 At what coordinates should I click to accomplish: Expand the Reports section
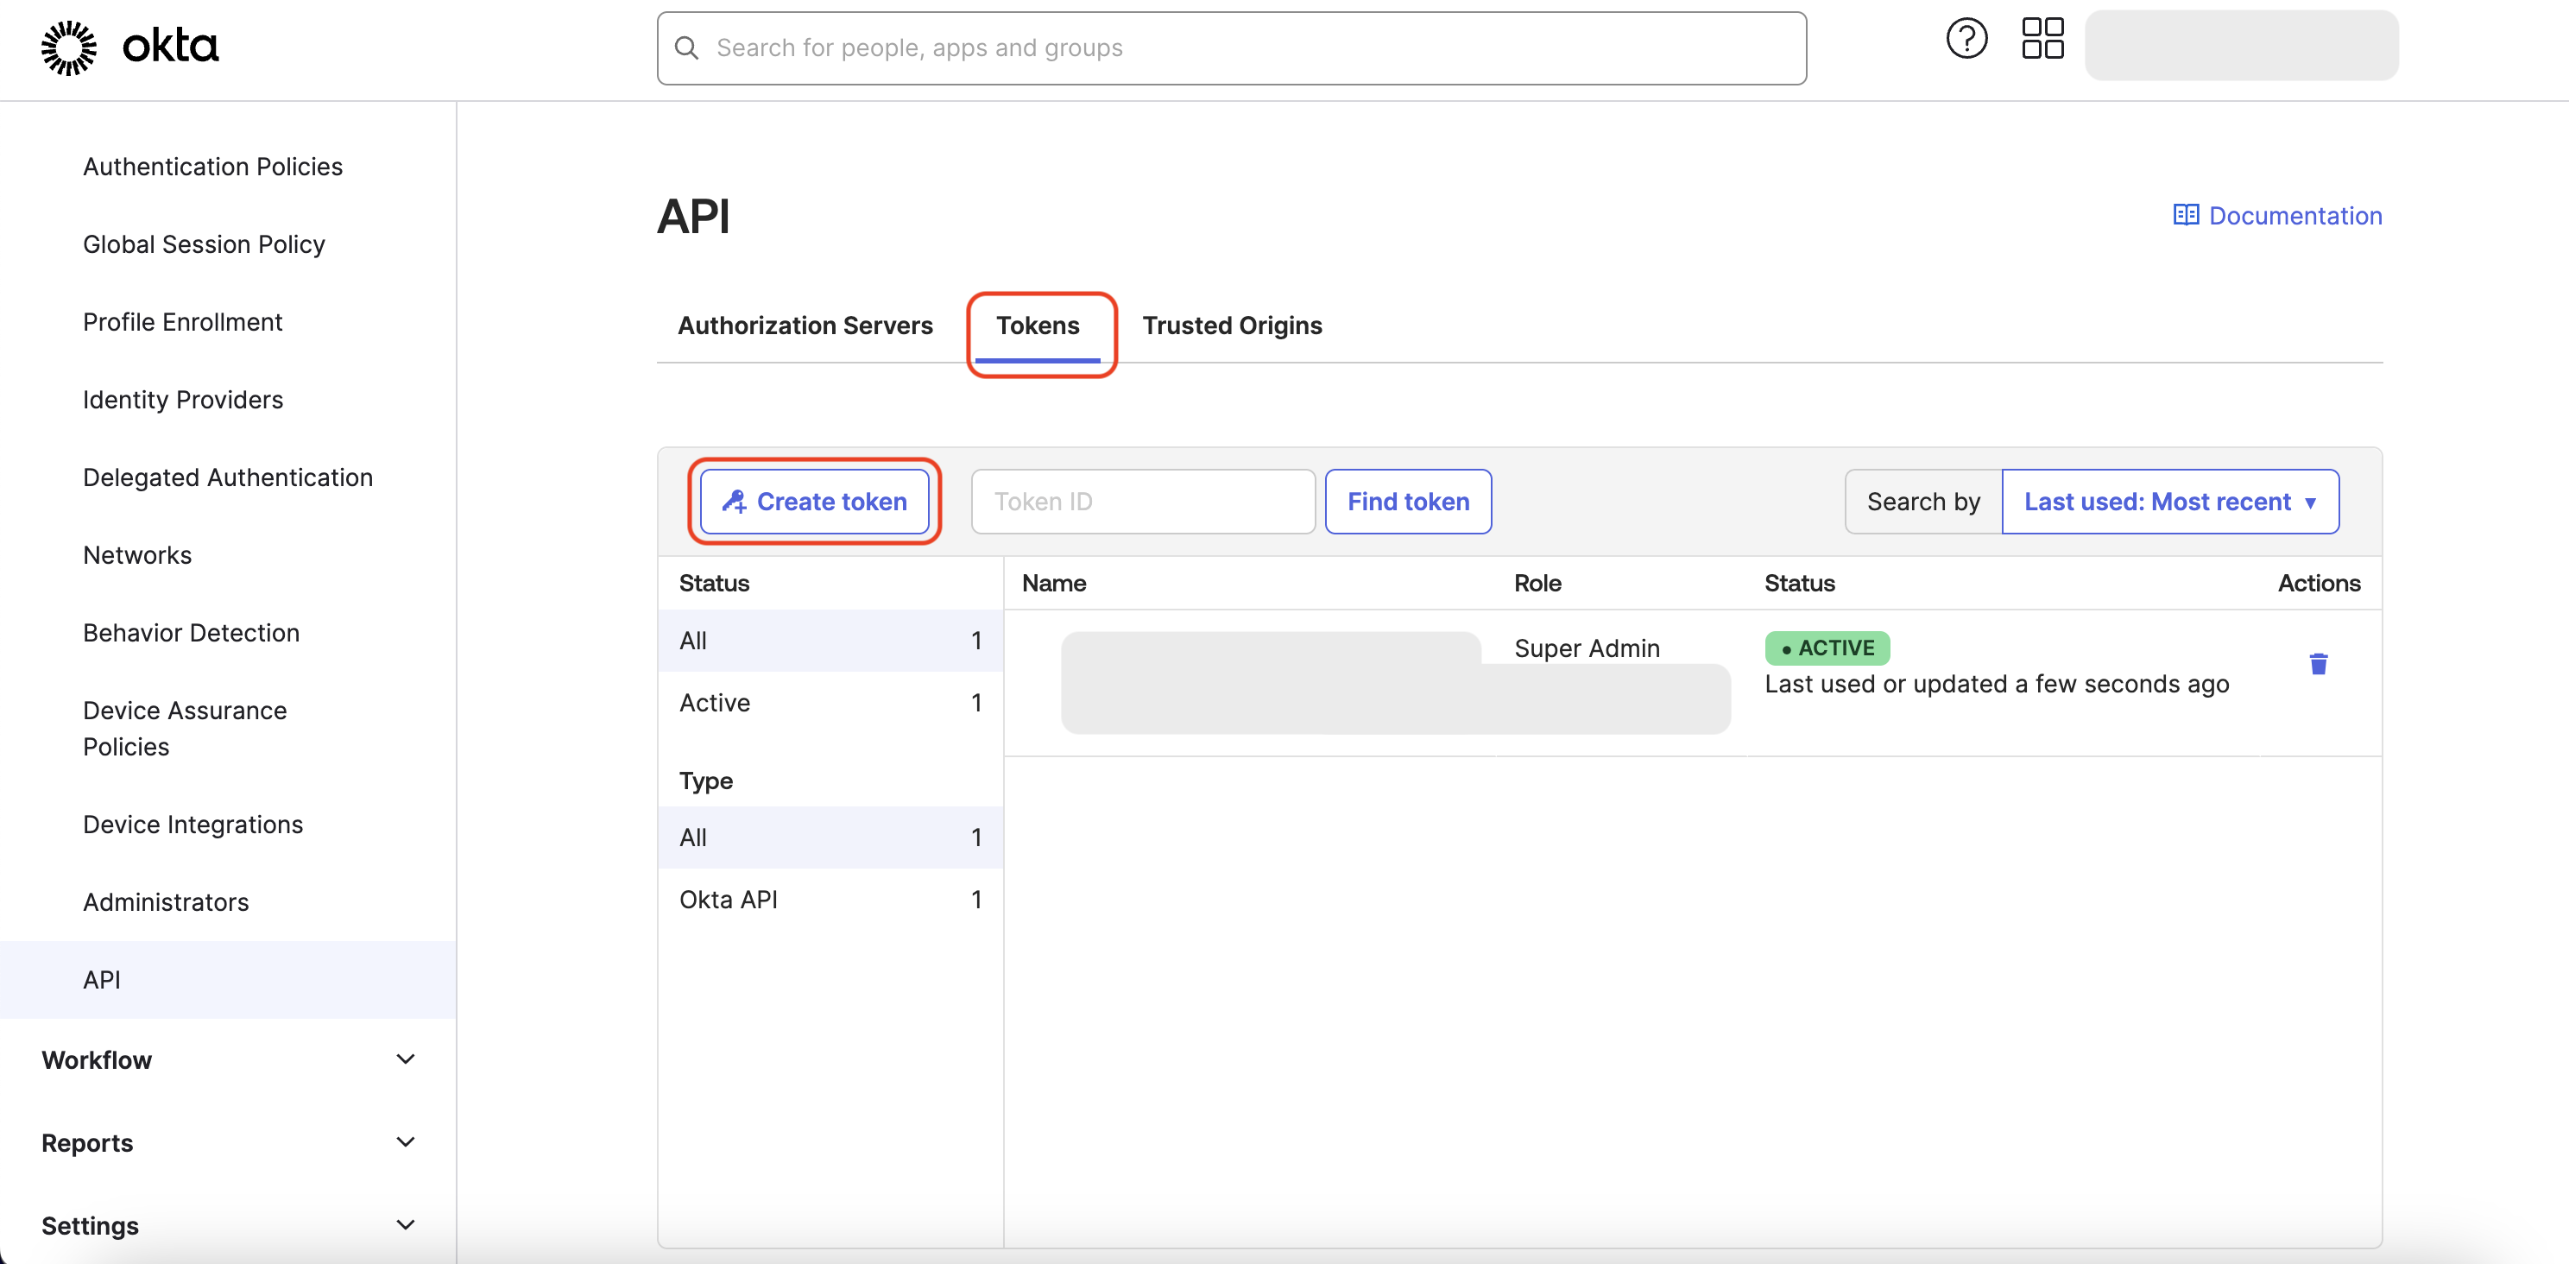click(x=229, y=1142)
